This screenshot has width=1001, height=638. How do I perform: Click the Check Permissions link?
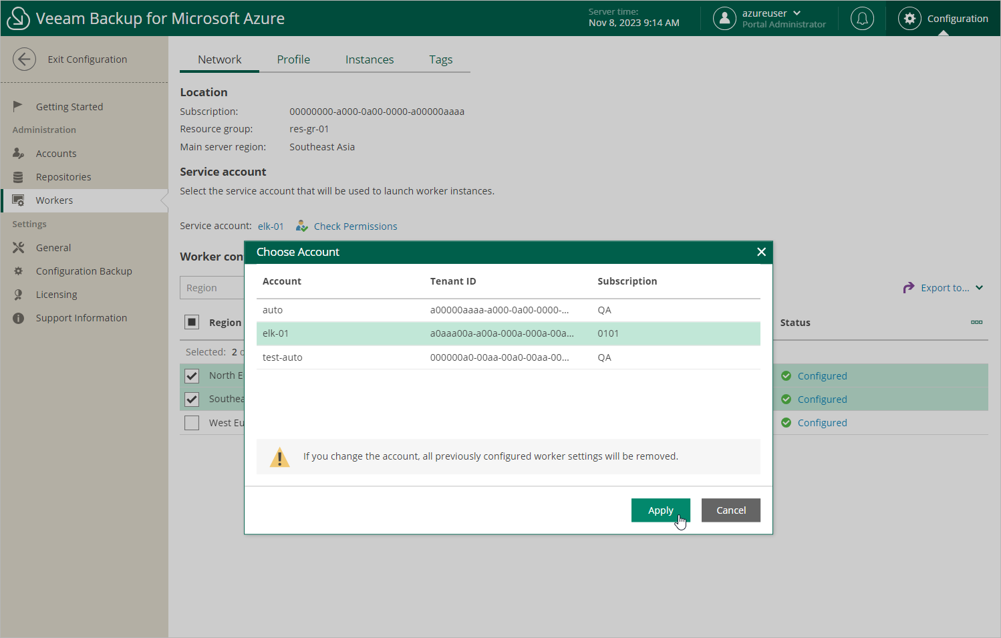tap(355, 226)
